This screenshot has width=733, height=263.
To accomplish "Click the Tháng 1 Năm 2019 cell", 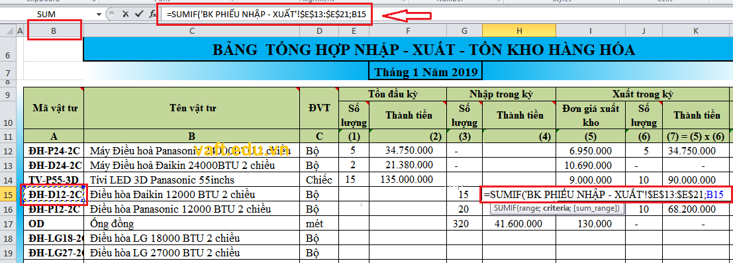I will [425, 72].
